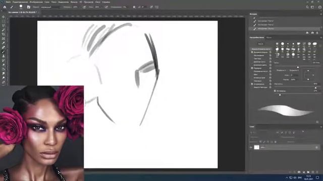Click the brush angle and roundness circle
This screenshot has height=181, width=323.
click(x=308, y=75)
